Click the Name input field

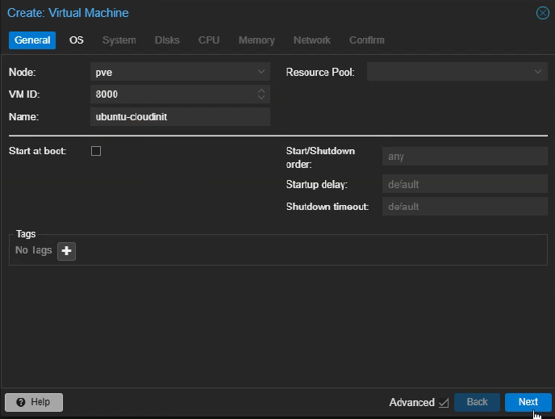tap(180, 117)
